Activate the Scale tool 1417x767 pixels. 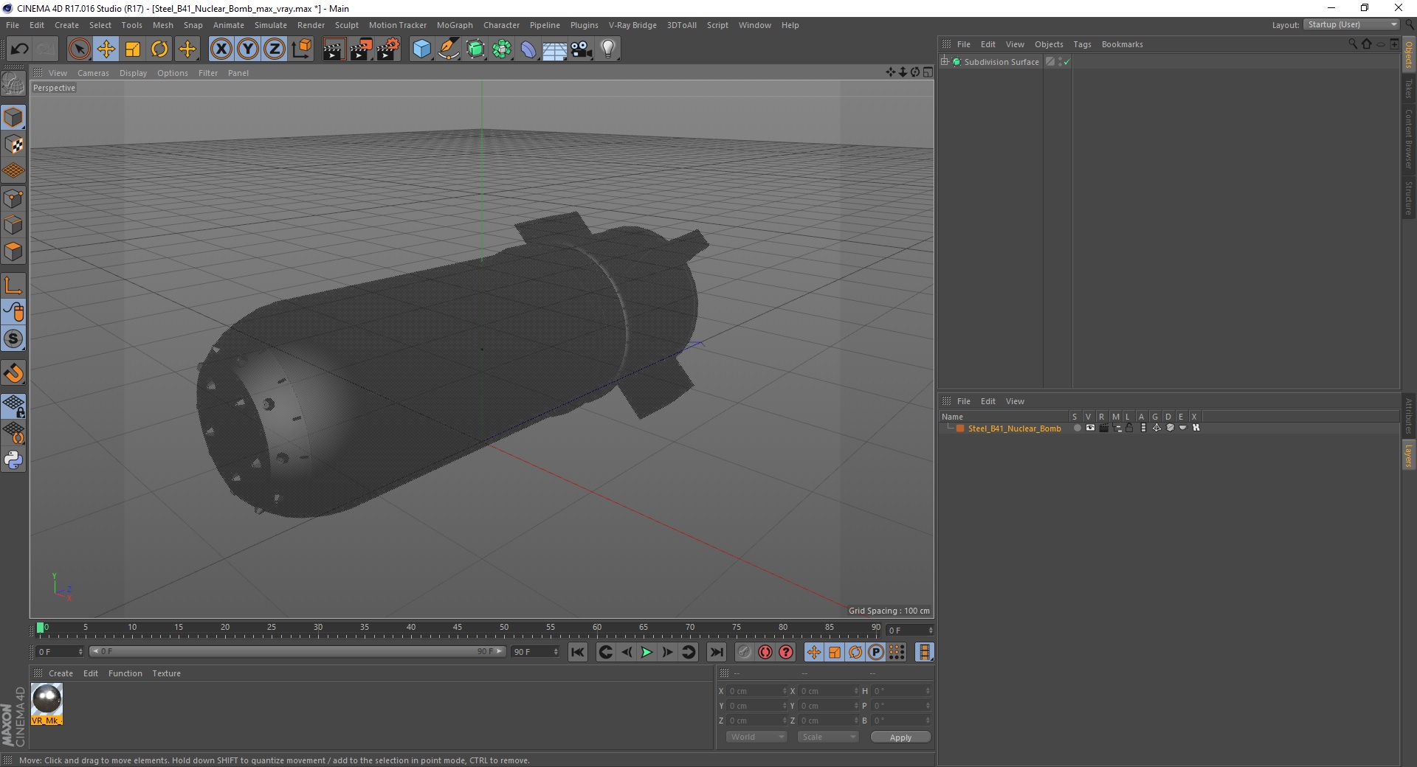pos(133,49)
